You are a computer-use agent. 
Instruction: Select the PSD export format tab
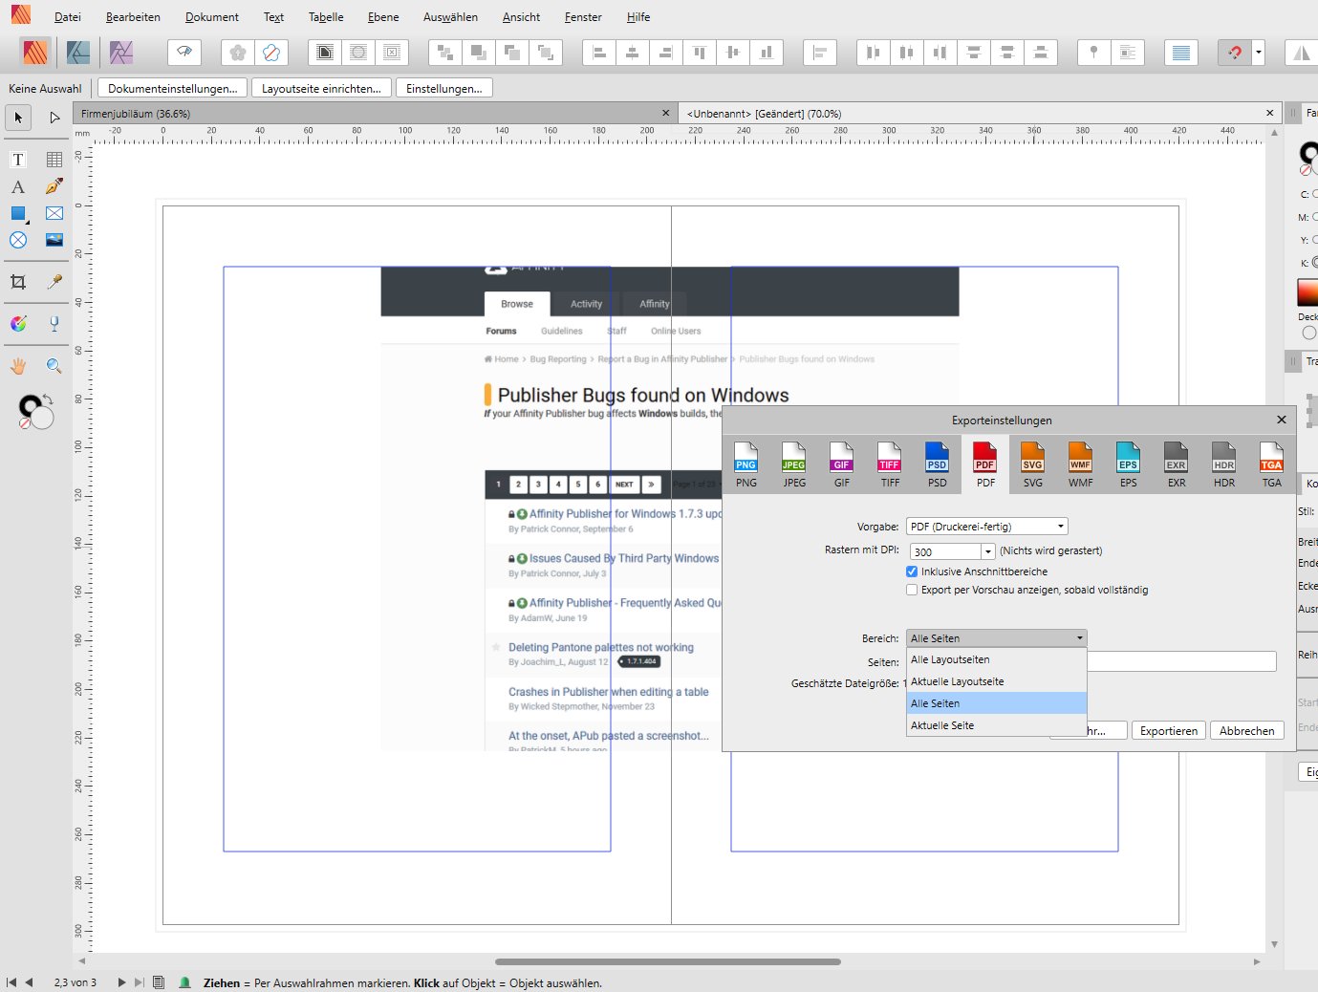(938, 465)
